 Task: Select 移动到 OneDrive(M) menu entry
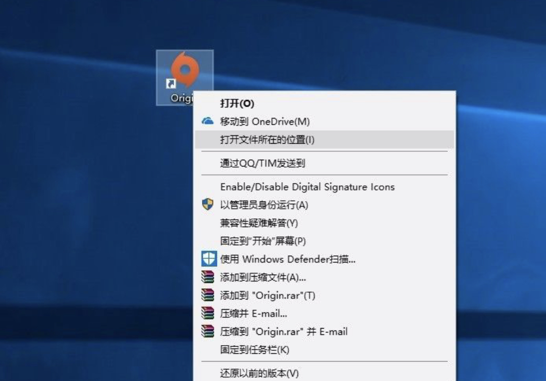[325, 121]
